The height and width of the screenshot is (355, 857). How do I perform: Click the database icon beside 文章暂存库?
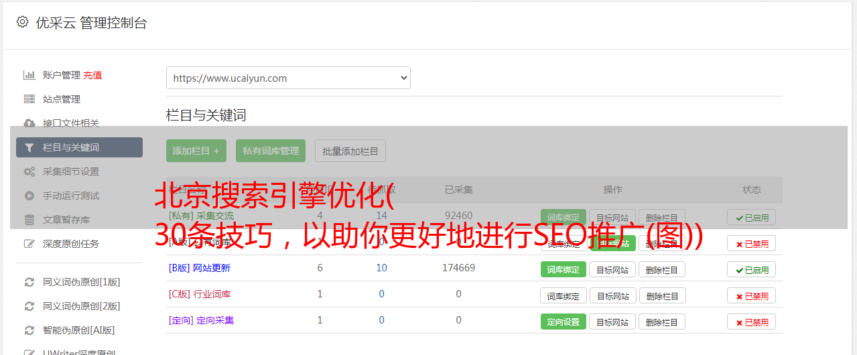[29, 220]
